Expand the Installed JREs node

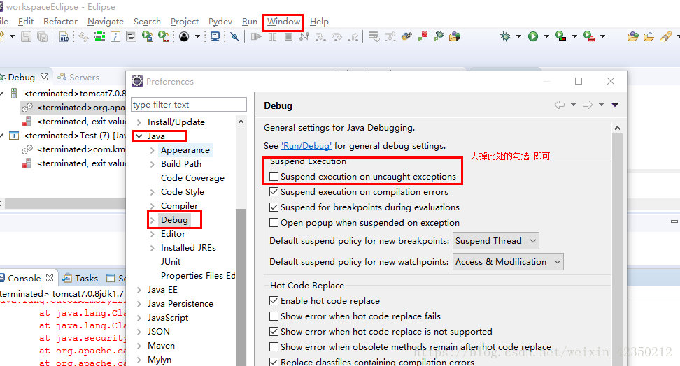click(x=153, y=248)
